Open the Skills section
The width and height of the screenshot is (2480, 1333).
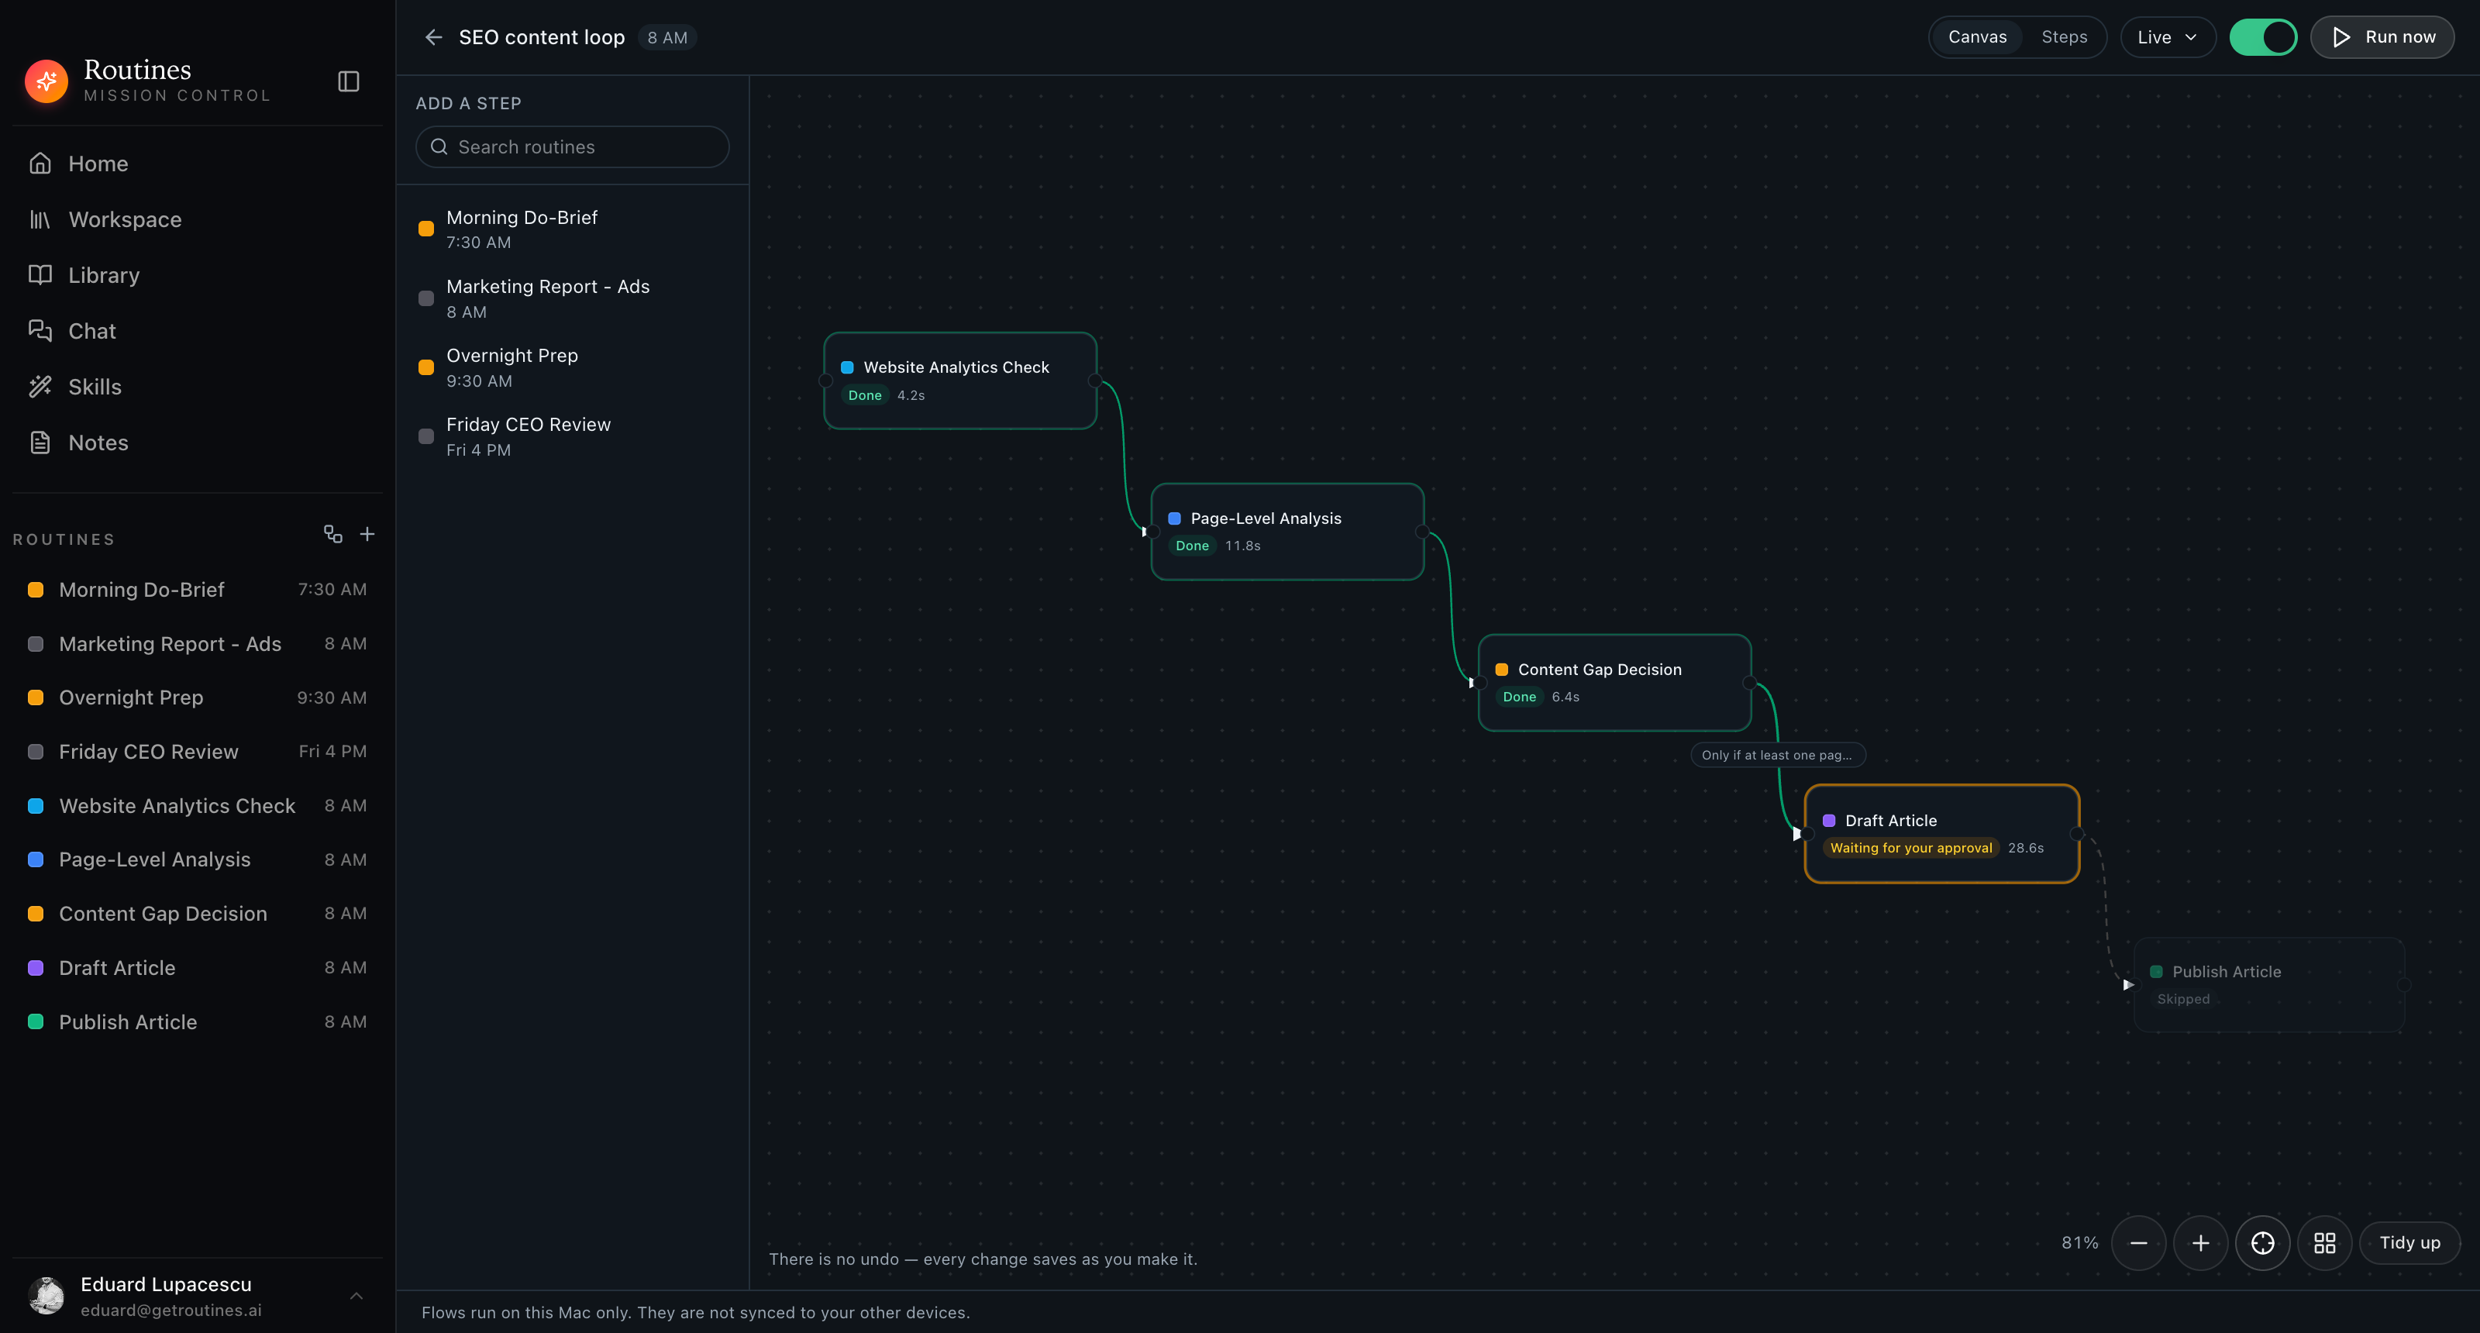198,387
